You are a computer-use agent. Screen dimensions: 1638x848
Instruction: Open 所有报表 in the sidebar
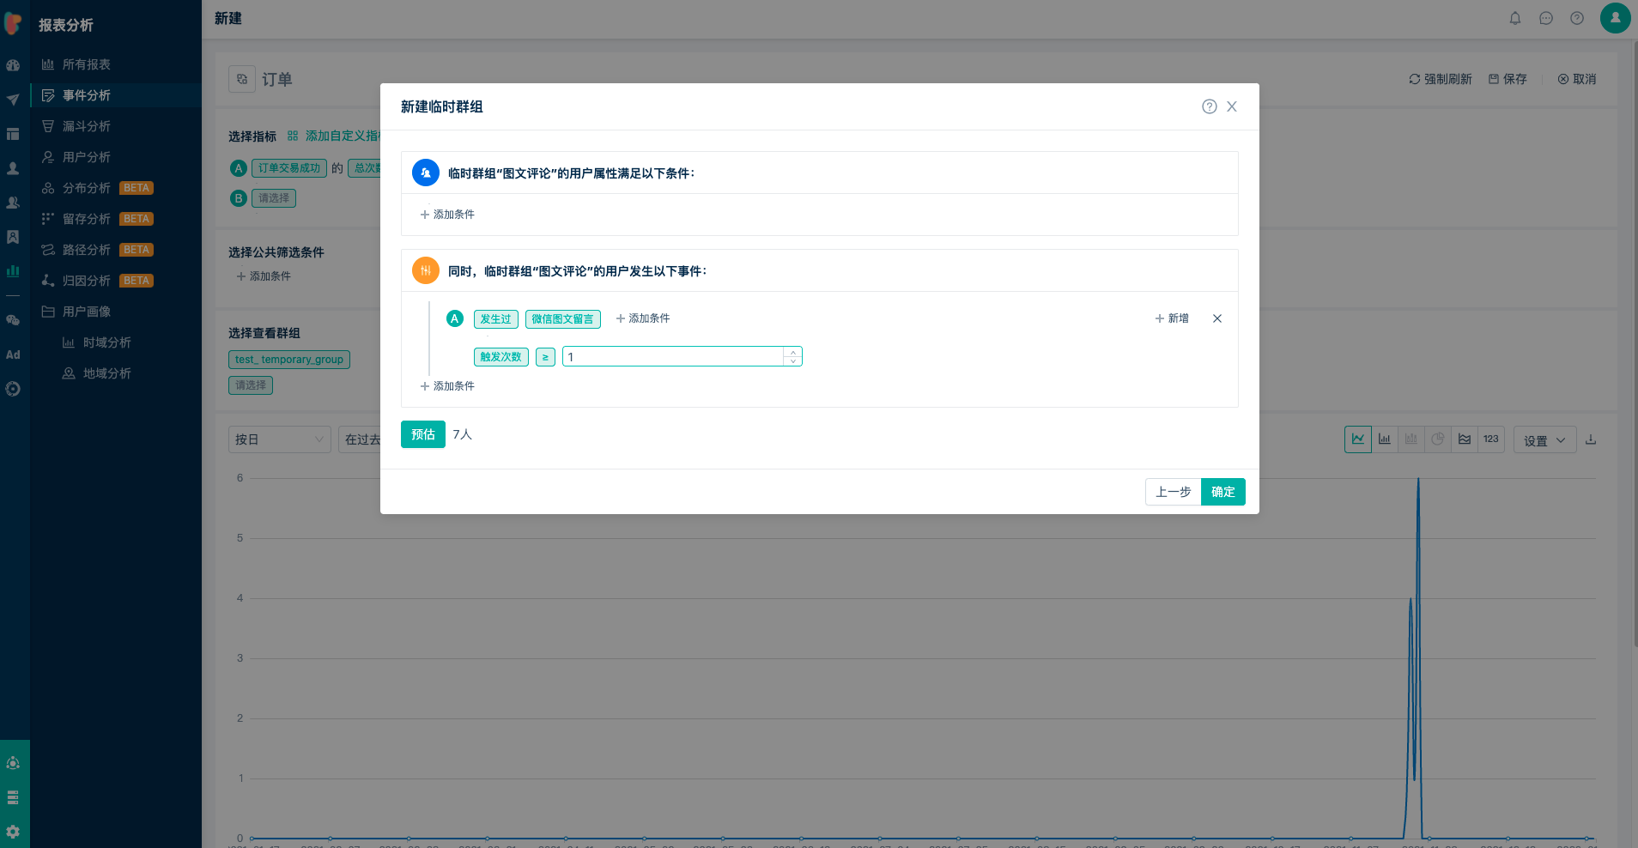[87, 64]
